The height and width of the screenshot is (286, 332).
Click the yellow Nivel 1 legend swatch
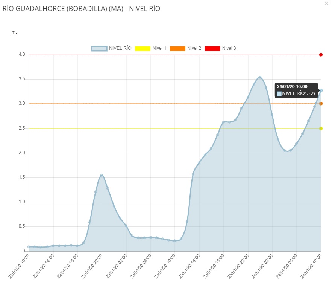(x=143, y=48)
